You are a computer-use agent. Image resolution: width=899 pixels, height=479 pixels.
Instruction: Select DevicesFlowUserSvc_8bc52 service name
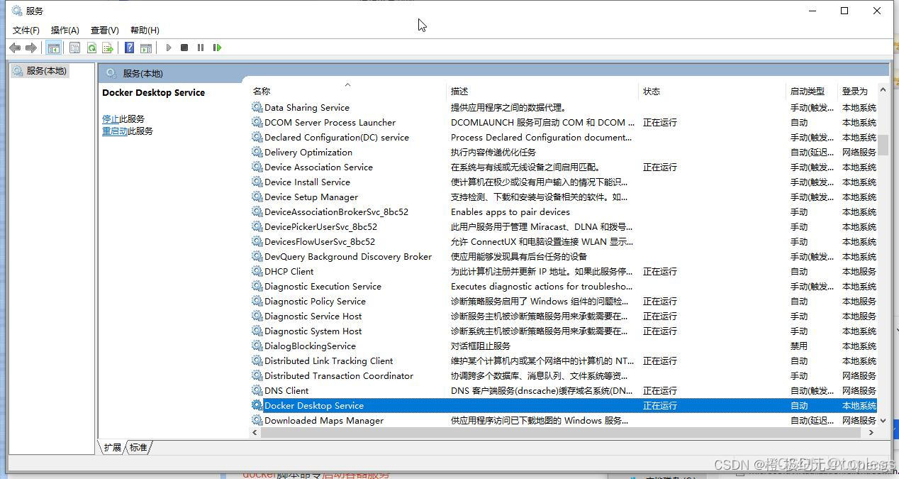[320, 241]
